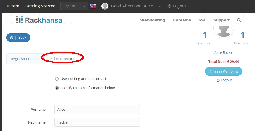This screenshot has height=131, width=255.
Task: Click the US flag icon
Action: pos(93,6)
